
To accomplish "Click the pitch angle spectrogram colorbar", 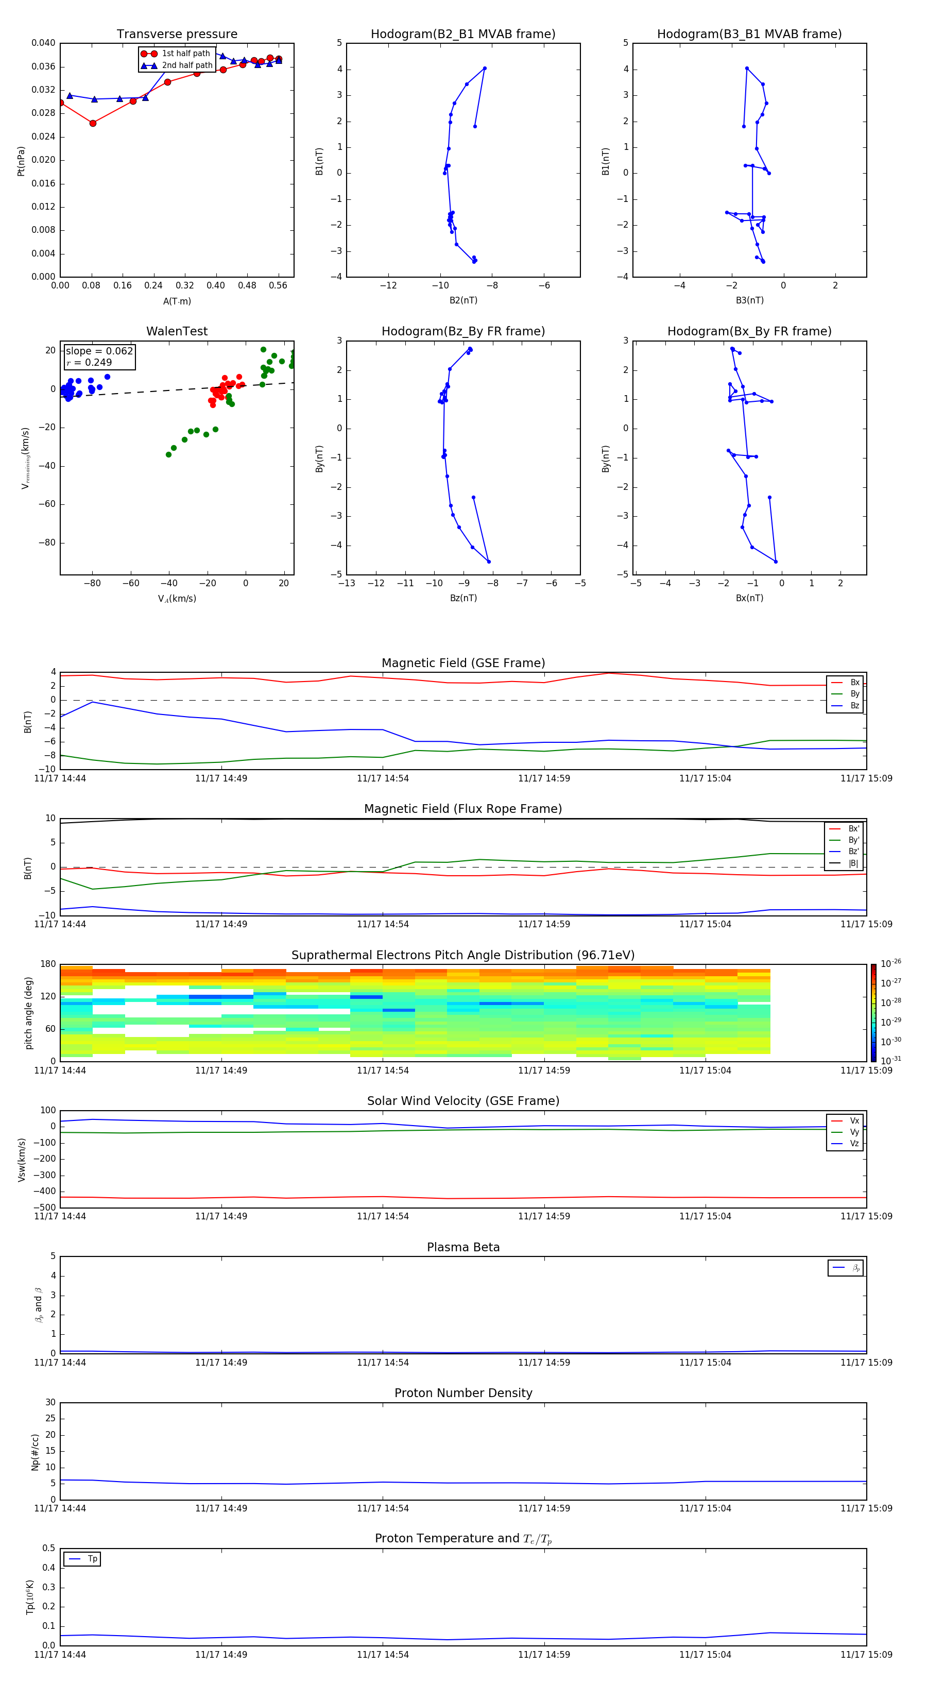I will point(873,1013).
